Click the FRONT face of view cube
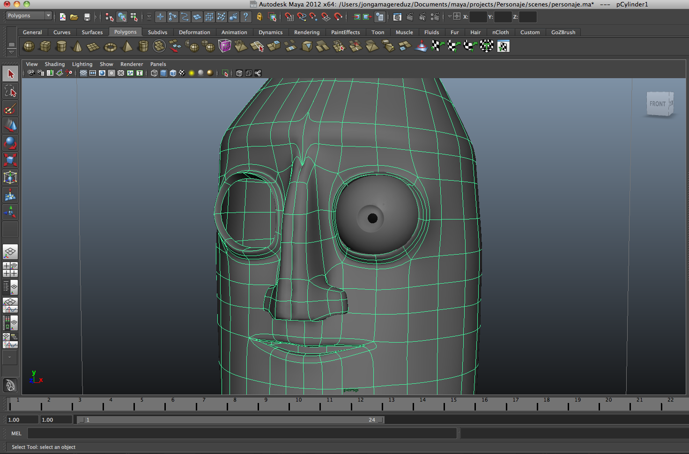Screen dimensions: 689x454 tap(658, 104)
